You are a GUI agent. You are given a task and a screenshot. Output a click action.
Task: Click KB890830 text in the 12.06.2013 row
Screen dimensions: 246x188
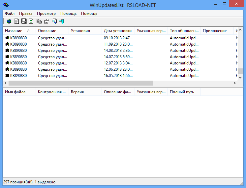[18, 69]
